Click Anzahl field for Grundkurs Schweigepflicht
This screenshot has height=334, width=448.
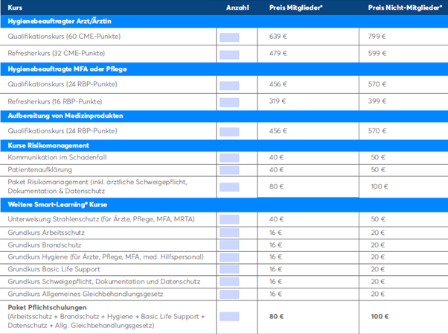[229, 282]
